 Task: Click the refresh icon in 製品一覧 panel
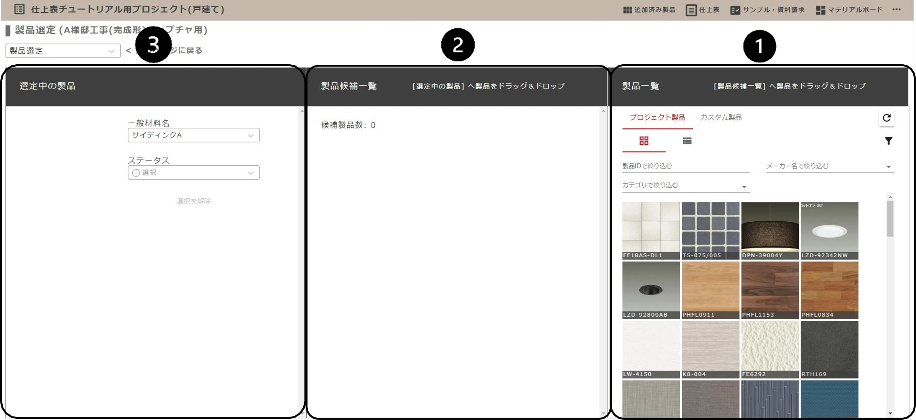pos(886,118)
